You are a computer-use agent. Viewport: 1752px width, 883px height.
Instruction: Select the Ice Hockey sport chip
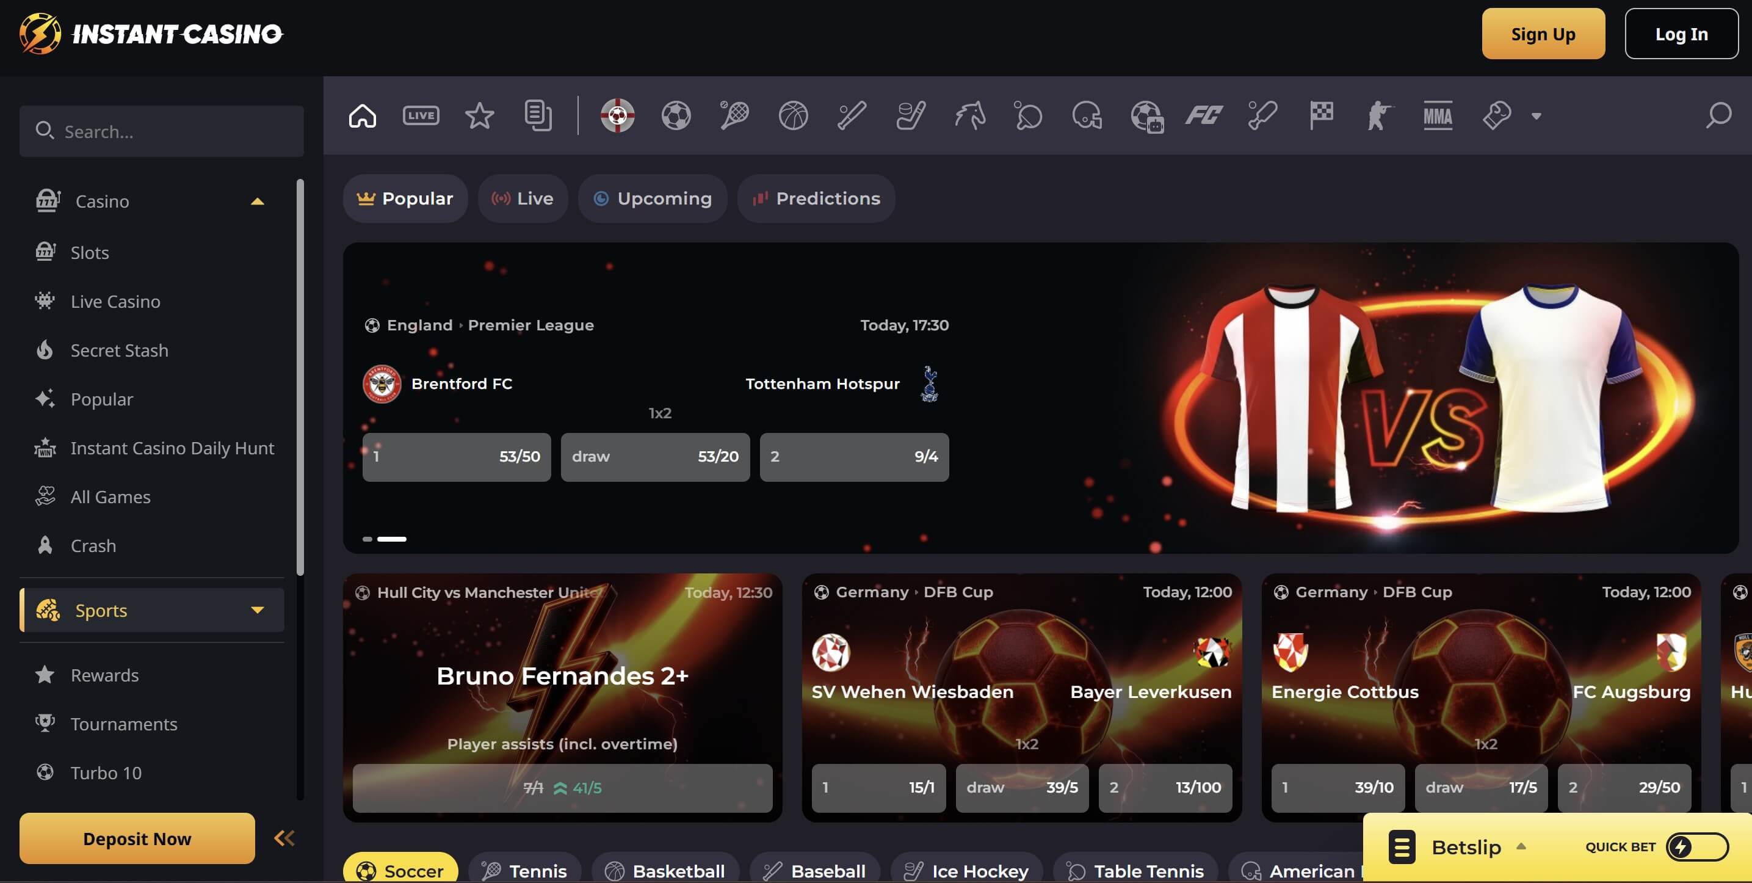966,867
